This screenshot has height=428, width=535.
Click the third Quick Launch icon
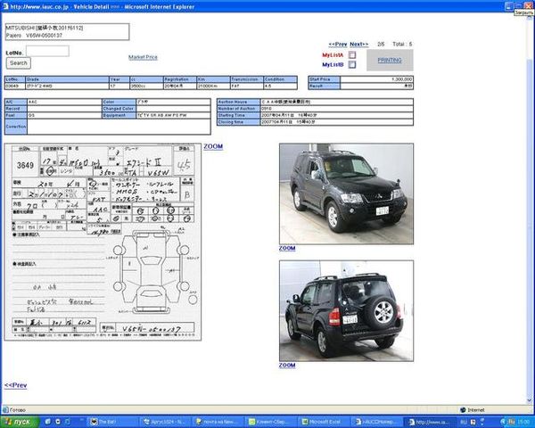click(68, 422)
